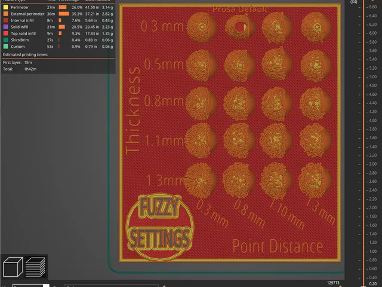This screenshot has width=382, height=287.
Task: Click the 'Total: 1h42m' print time
Action: [20, 69]
